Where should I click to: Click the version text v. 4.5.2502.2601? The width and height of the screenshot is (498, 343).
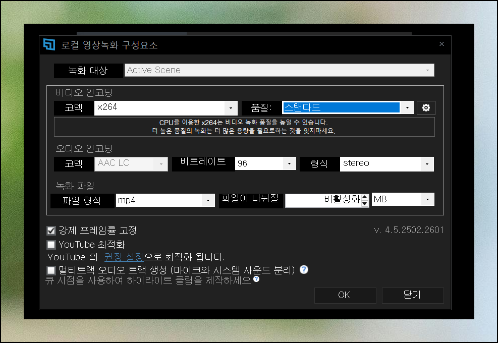(409, 230)
